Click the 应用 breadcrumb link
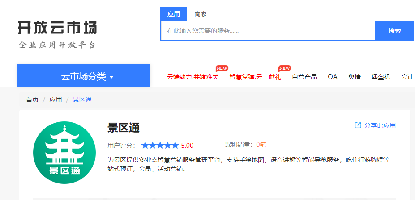Viewport: 415px width, 200px height. (56, 100)
